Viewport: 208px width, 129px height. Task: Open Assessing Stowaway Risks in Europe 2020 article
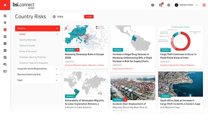pos(84,56)
